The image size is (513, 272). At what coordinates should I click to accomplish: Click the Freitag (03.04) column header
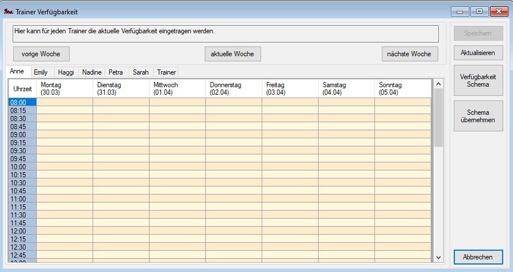pyautogui.click(x=289, y=88)
